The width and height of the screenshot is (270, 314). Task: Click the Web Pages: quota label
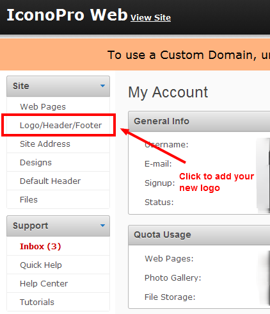coord(169,259)
